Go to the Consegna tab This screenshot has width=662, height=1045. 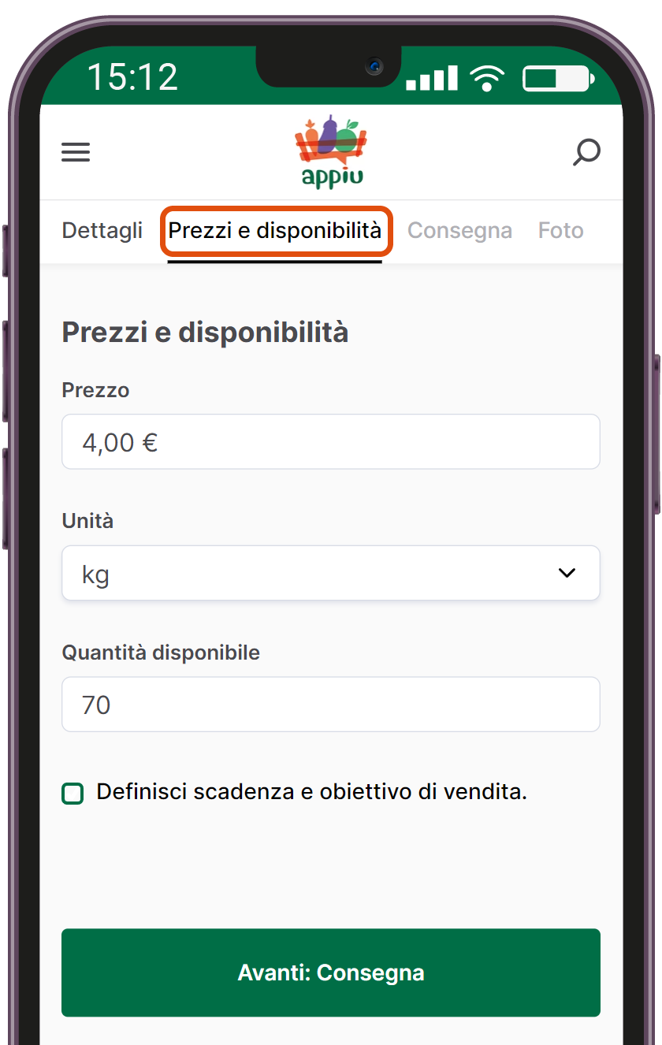click(x=459, y=231)
